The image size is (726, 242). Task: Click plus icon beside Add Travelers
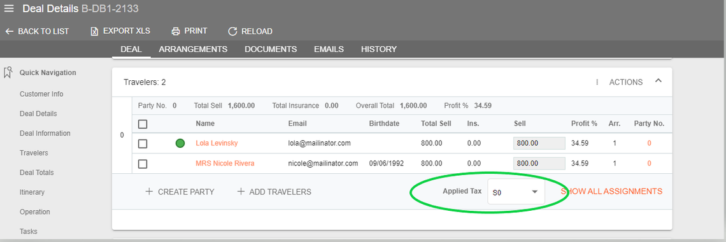pos(241,192)
